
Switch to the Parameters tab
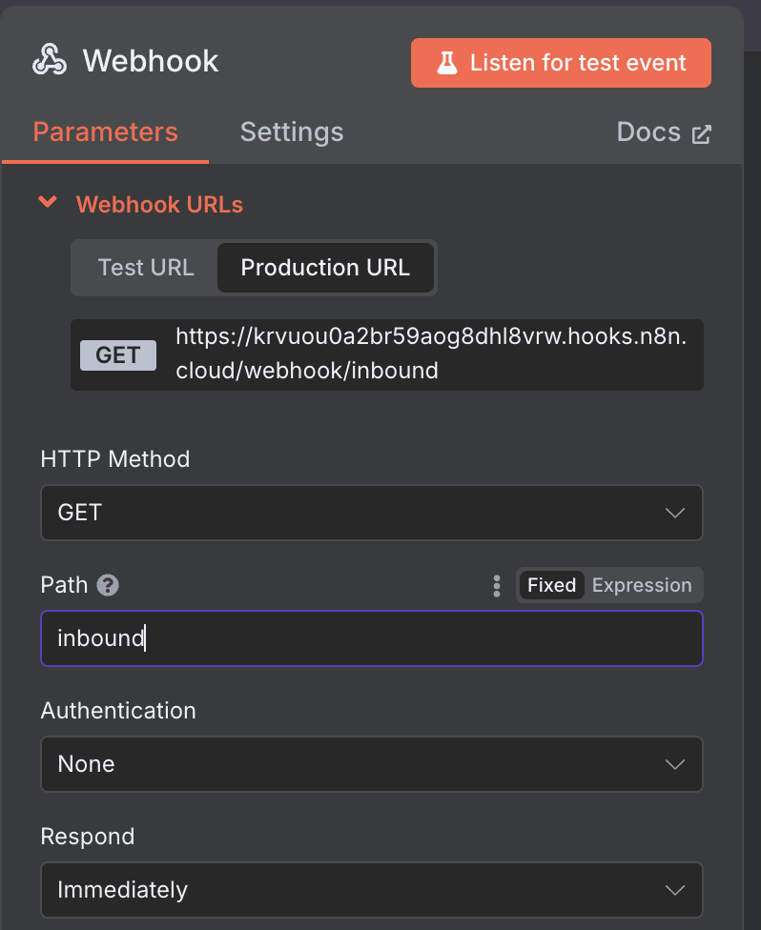pyautogui.click(x=106, y=131)
